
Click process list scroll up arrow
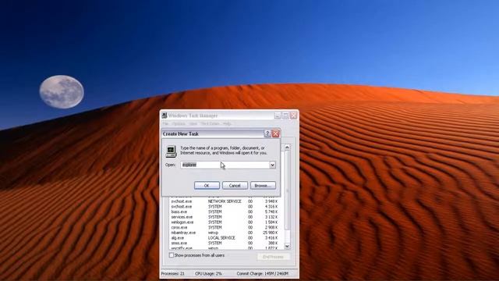[x=287, y=148]
